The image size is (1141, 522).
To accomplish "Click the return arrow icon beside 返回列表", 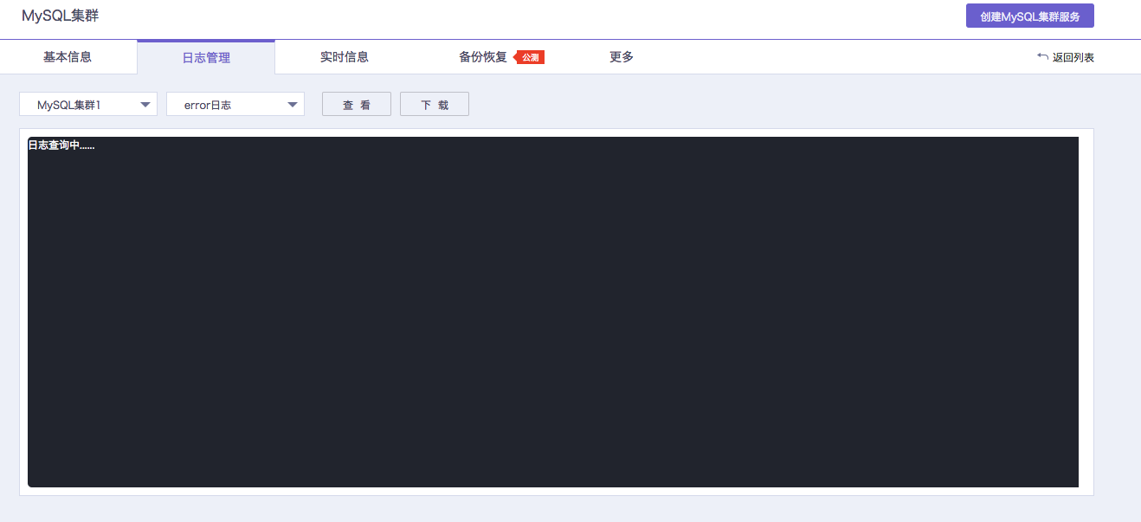I will [x=1042, y=56].
